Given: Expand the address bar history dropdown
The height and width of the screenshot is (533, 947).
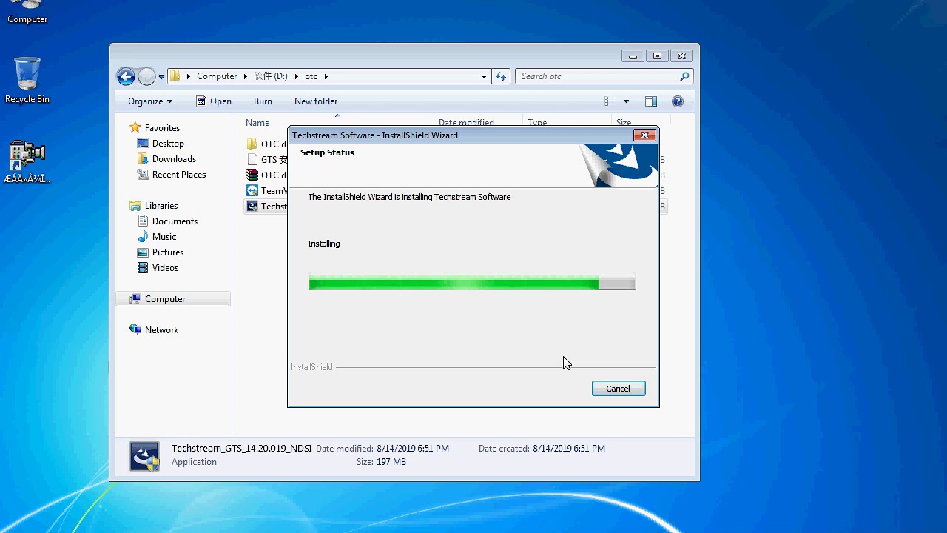Looking at the screenshot, I should click(484, 76).
